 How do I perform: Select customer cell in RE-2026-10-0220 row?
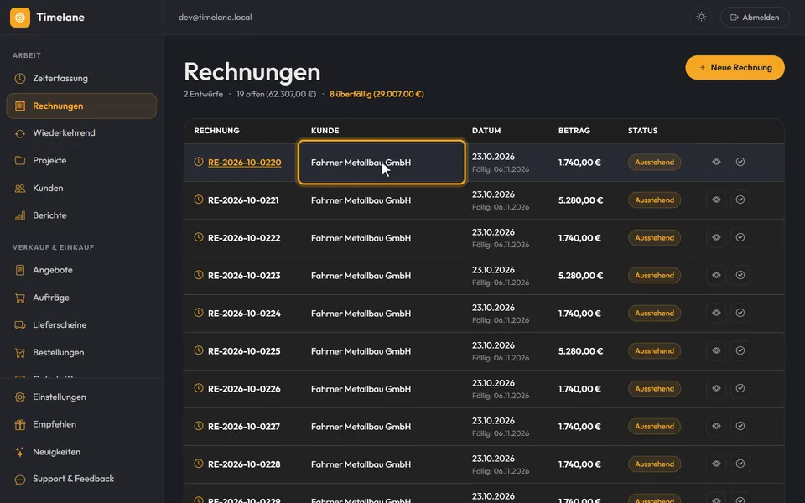coord(382,162)
